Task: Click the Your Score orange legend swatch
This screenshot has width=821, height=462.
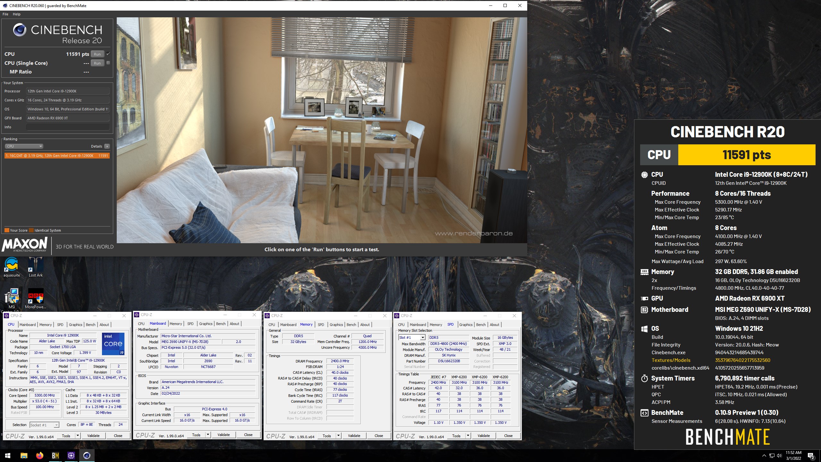Action: [7, 230]
